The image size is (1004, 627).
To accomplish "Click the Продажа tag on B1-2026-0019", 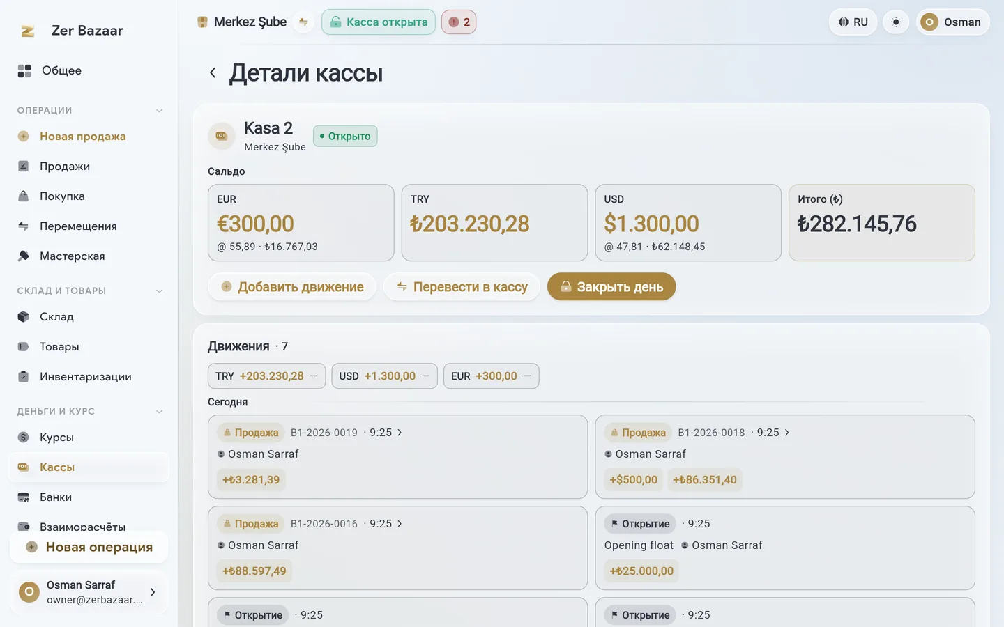I will coord(251,433).
